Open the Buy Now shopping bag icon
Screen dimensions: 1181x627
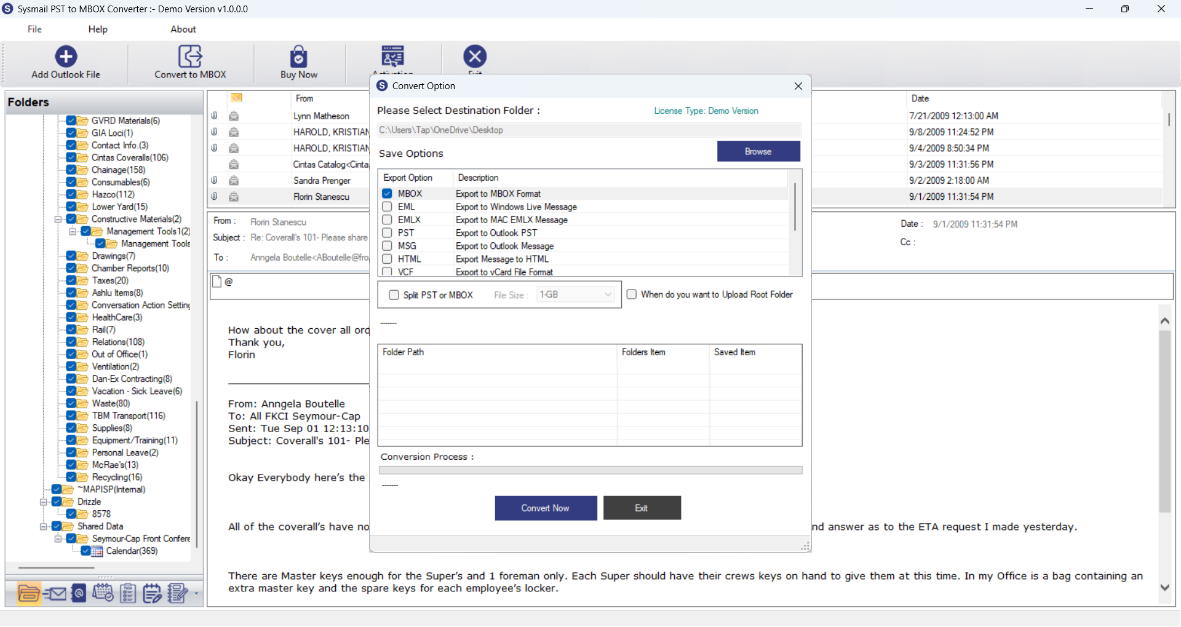299,57
